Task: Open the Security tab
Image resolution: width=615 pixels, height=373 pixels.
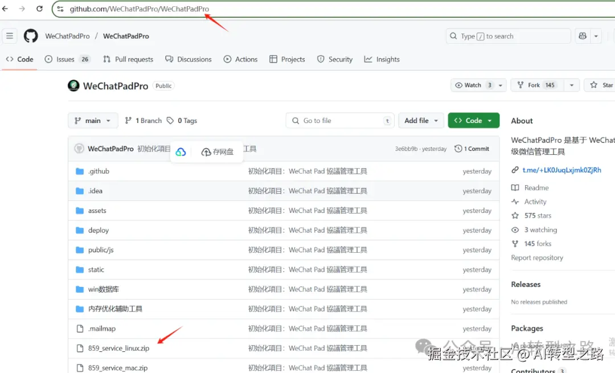Action: 335,59
